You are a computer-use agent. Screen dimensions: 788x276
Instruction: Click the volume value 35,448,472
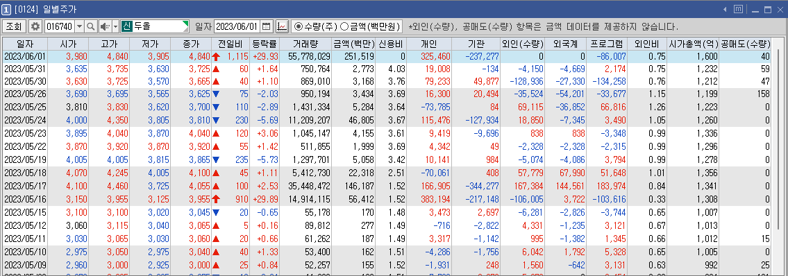310,185
